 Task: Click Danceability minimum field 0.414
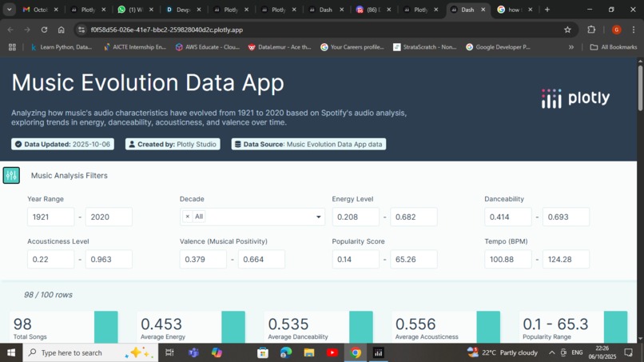click(508, 217)
